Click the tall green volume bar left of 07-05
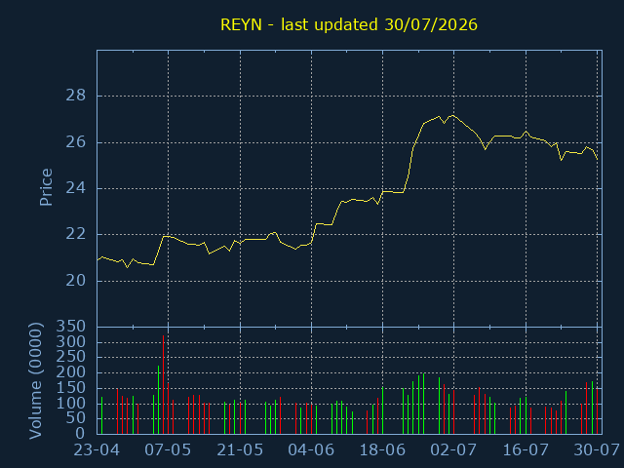This screenshot has height=468, width=624. 158,400
